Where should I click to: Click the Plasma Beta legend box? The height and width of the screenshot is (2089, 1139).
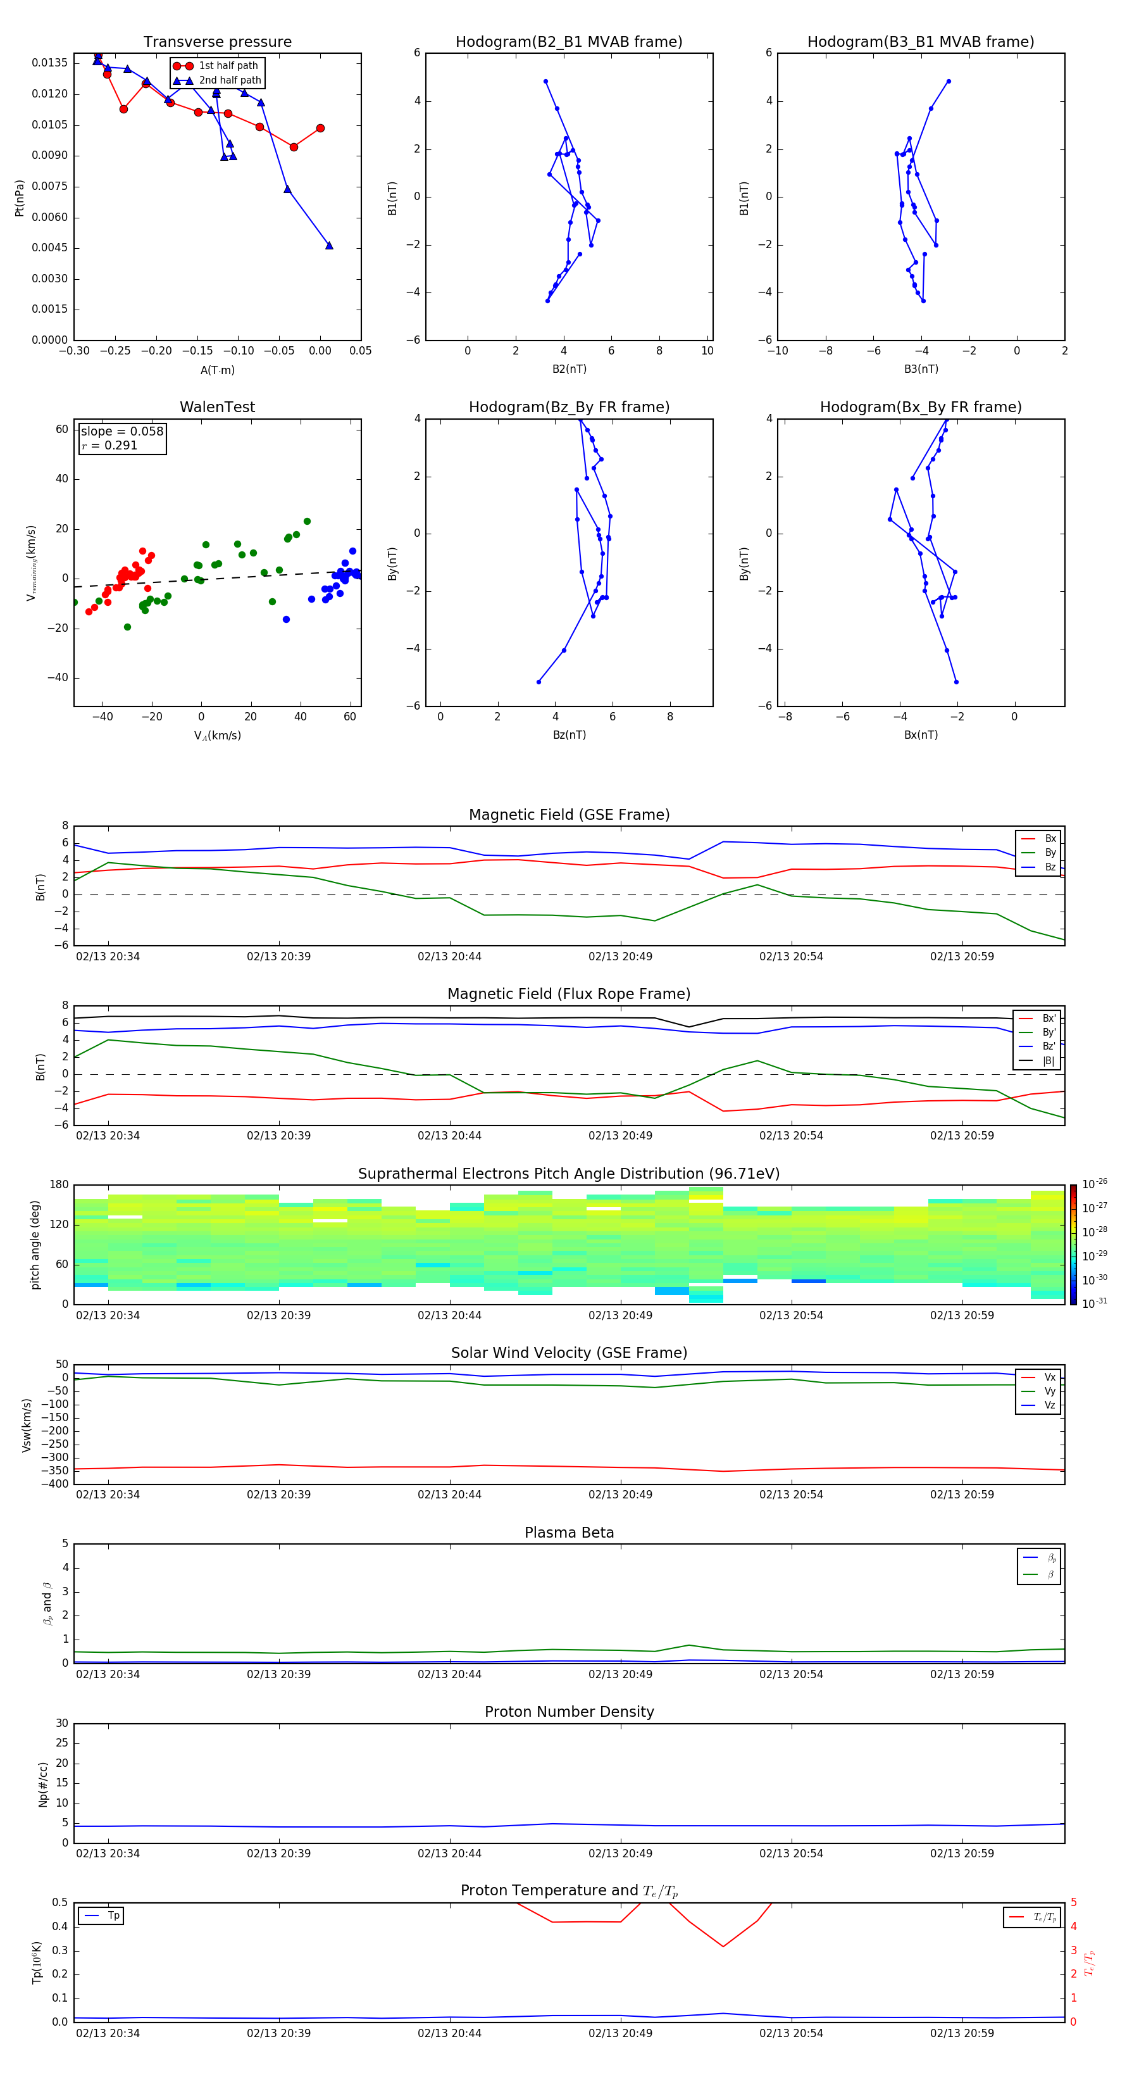[x=1038, y=1566]
